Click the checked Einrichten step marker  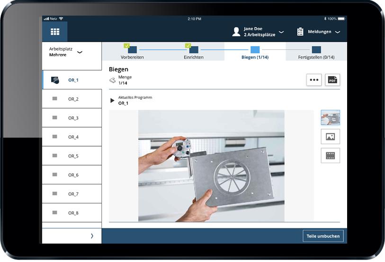click(194, 49)
